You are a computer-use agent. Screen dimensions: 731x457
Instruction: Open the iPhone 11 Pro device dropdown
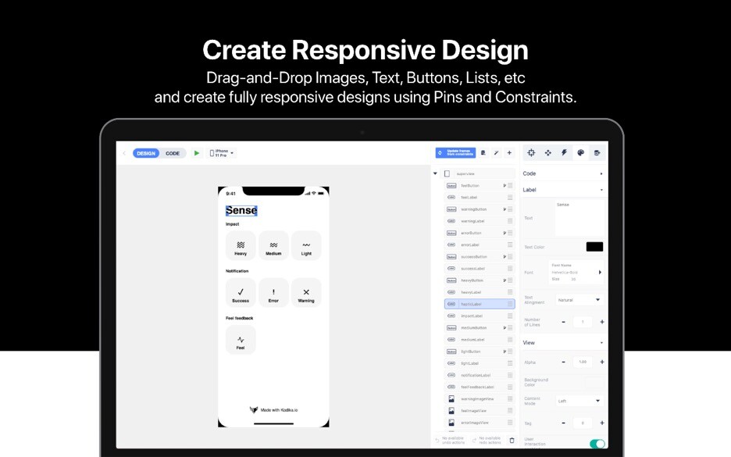222,153
